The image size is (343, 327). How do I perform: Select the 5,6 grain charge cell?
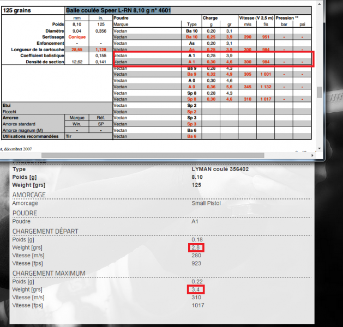tap(229, 87)
